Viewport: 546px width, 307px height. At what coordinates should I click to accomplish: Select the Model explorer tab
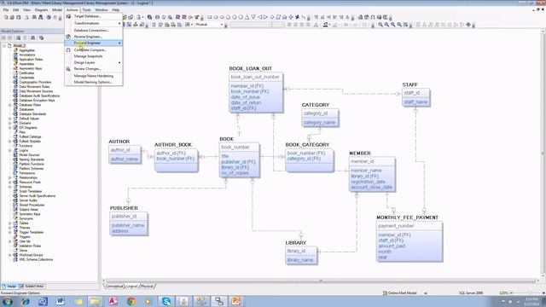[9, 287]
